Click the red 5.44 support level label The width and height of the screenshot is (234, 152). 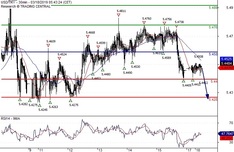[214, 81]
